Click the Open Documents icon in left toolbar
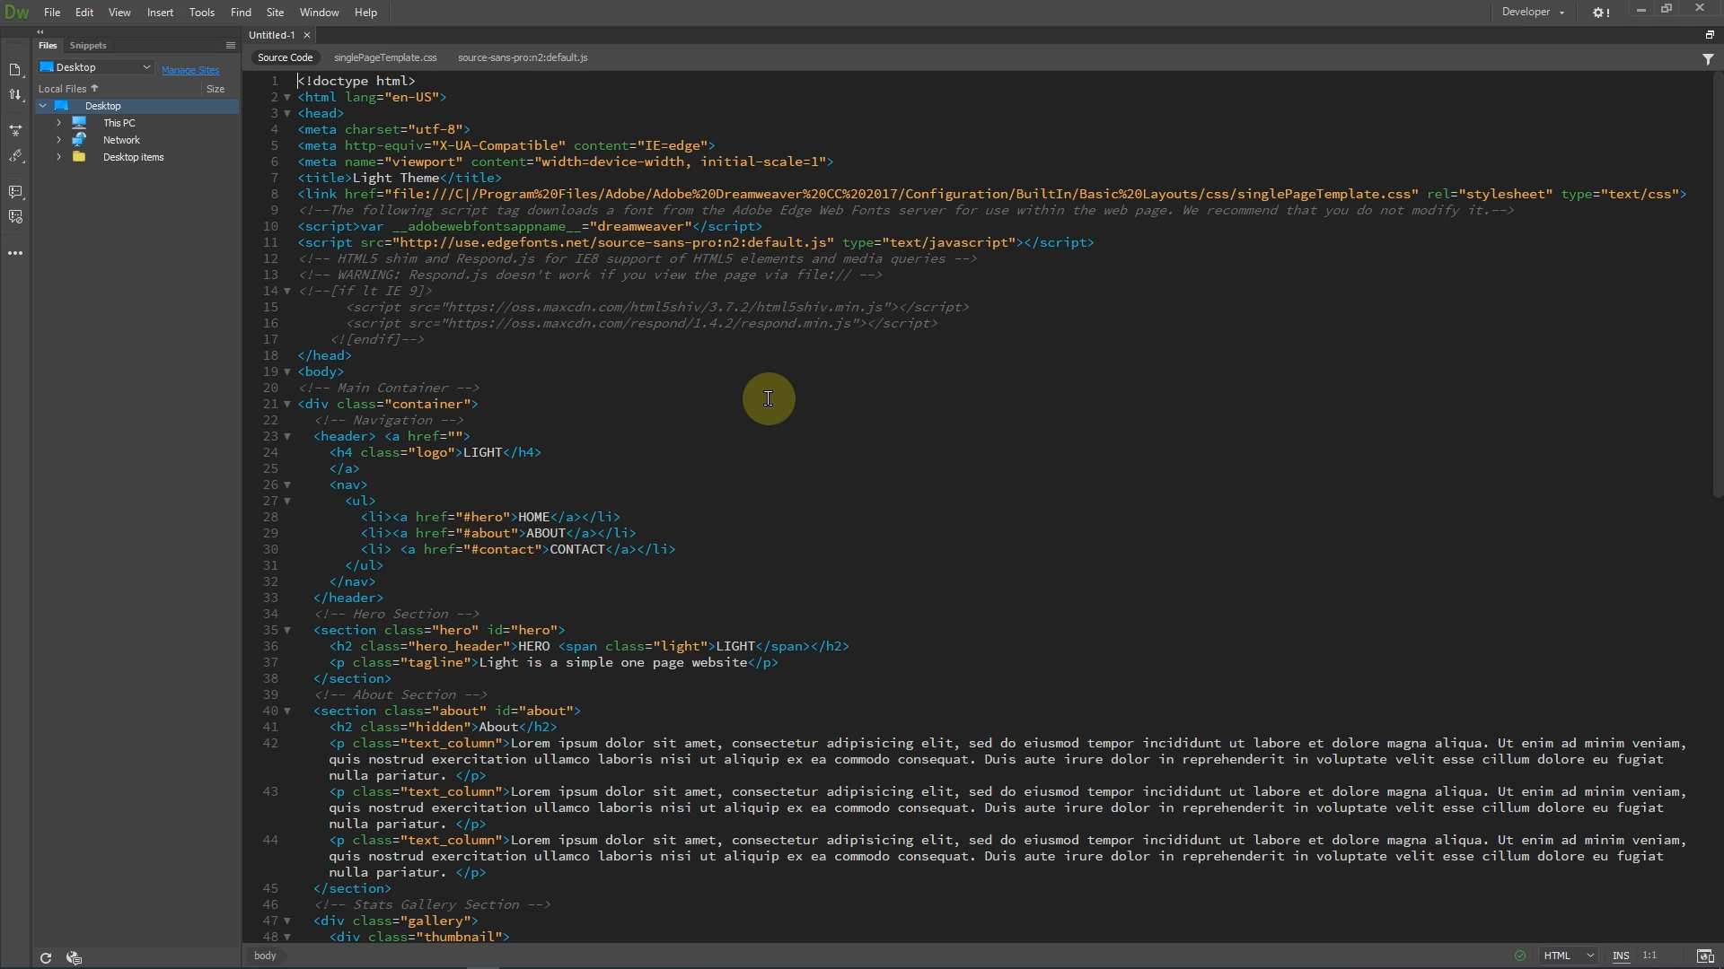The width and height of the screenshot is (1724, 969). (x=15, y=70)
